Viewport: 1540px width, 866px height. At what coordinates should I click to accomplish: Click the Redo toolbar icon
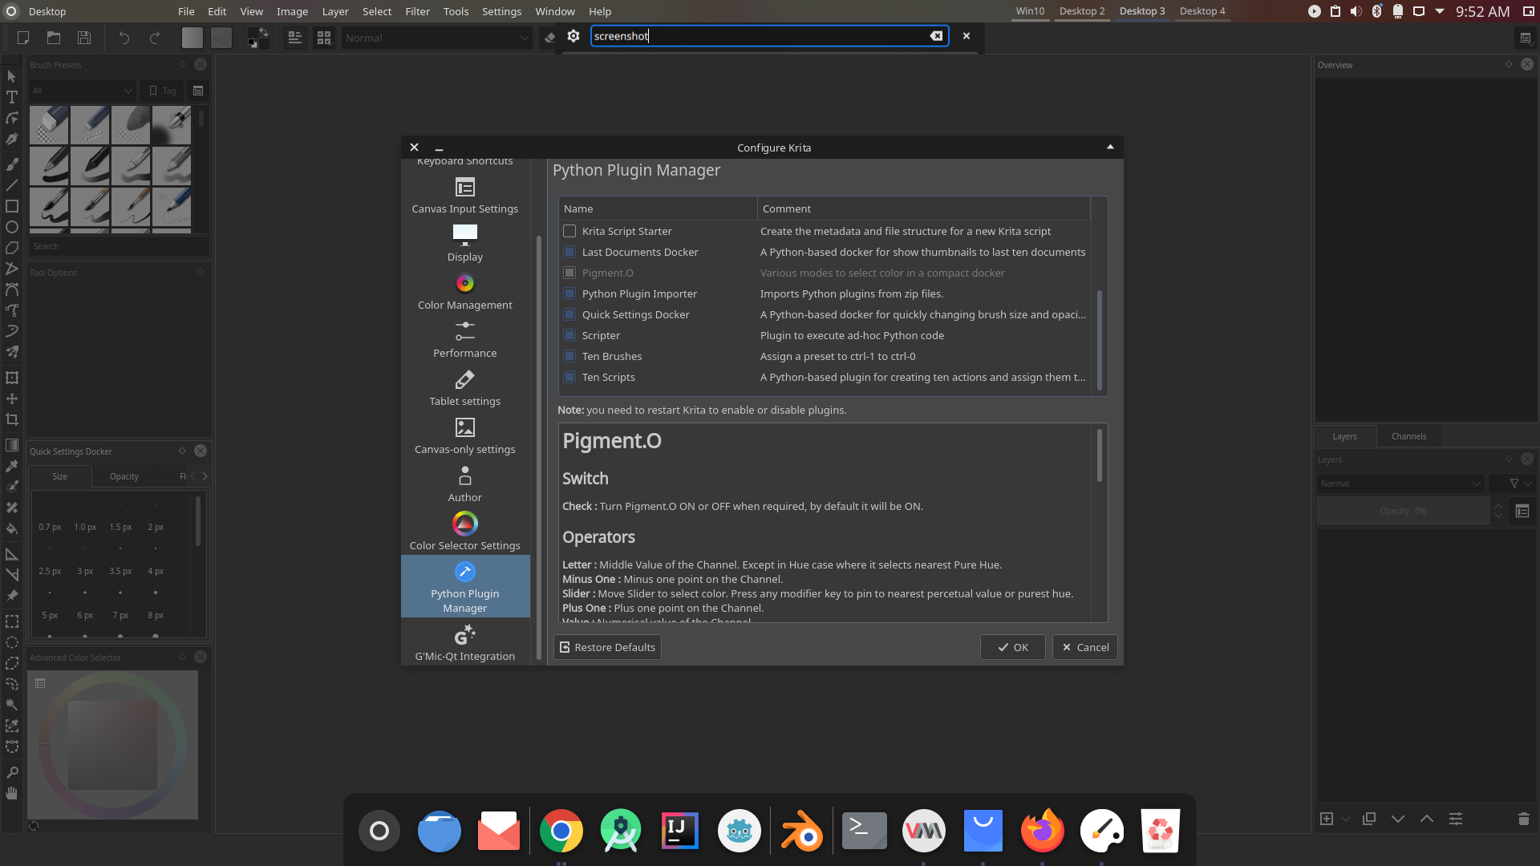[x=155, y=38]
